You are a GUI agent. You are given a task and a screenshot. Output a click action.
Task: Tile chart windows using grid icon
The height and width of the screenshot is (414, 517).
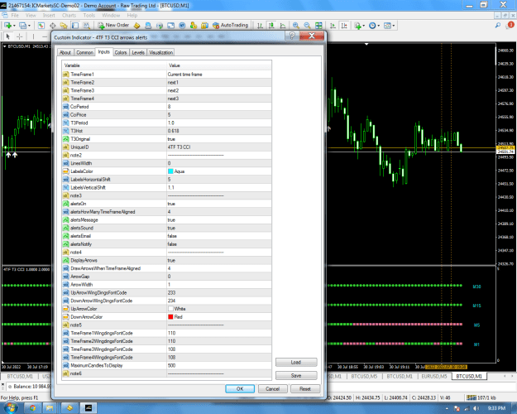(318, 26)
